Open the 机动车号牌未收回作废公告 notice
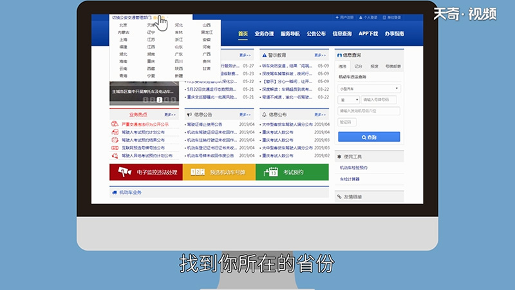Image resolution: width=515 pixels, height=290 pixels. [211, 155]
